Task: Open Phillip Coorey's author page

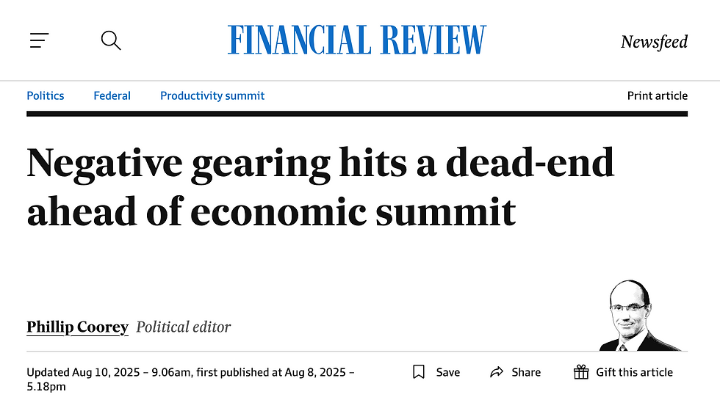Action: tap(77, 327)
